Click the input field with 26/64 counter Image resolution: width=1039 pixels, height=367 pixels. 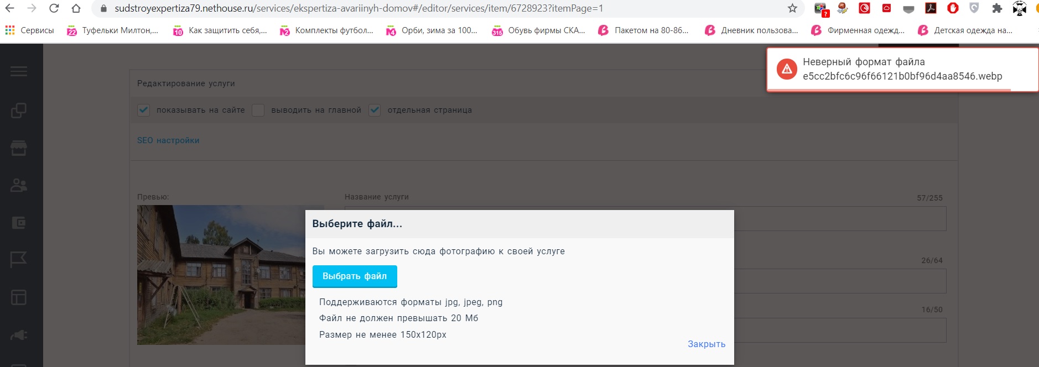(840, 281)
